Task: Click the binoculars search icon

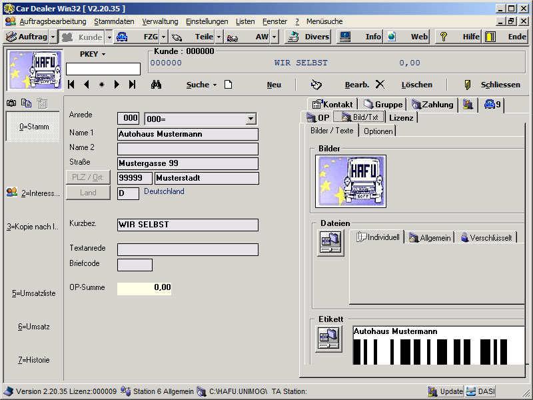Action: click(157, 85)
